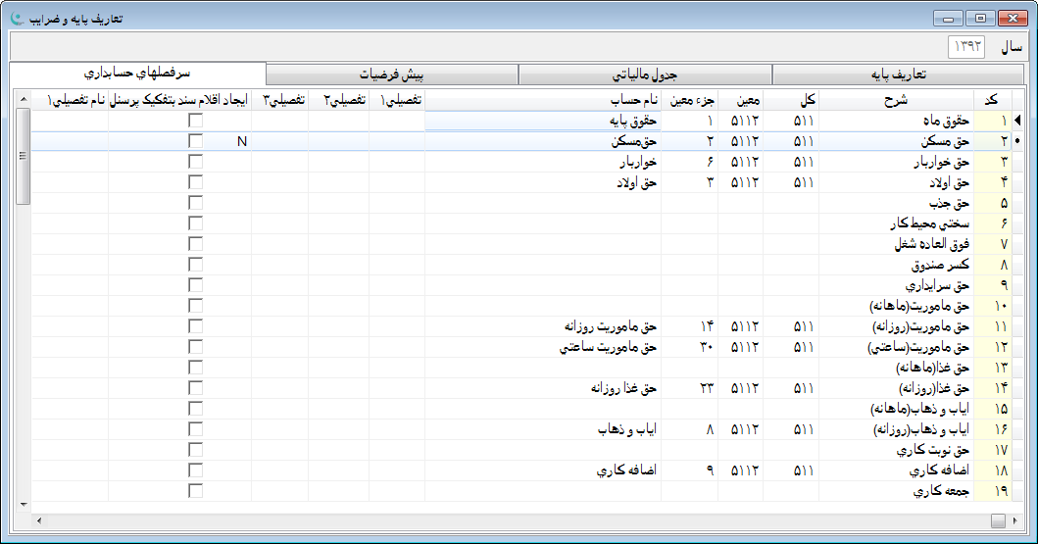Check the box in the حق جذب row
Viewport: 1038px width, 544px height.
[x=196, y=203]
